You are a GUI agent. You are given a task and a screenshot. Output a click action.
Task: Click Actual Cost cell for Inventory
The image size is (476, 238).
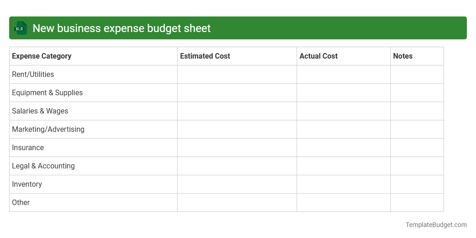(x=344, y=184)
